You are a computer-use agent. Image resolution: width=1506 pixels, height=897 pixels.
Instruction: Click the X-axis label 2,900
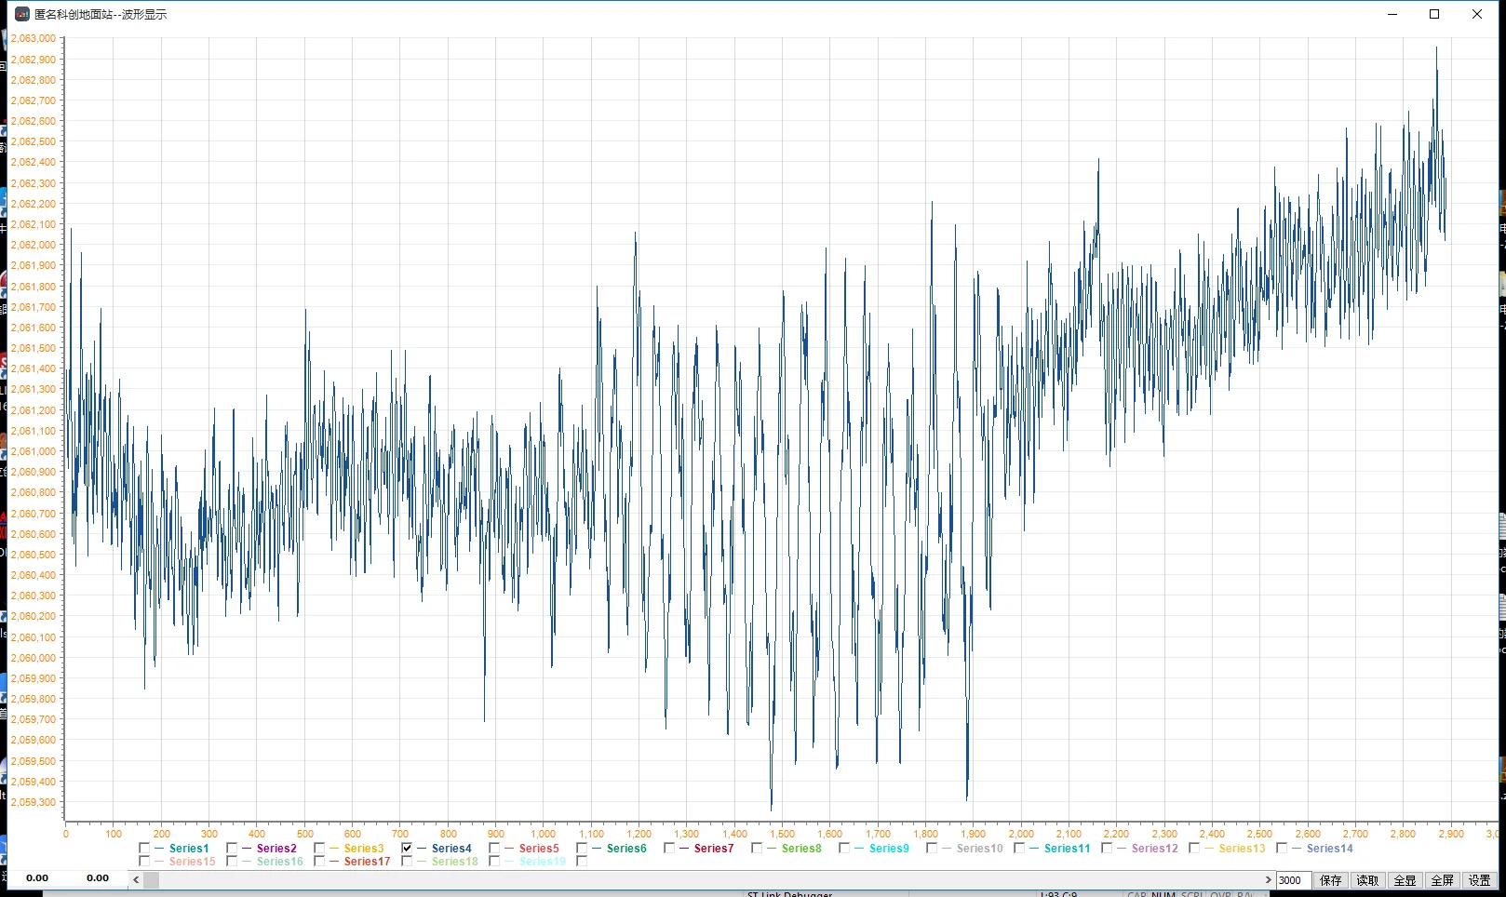1452,834
